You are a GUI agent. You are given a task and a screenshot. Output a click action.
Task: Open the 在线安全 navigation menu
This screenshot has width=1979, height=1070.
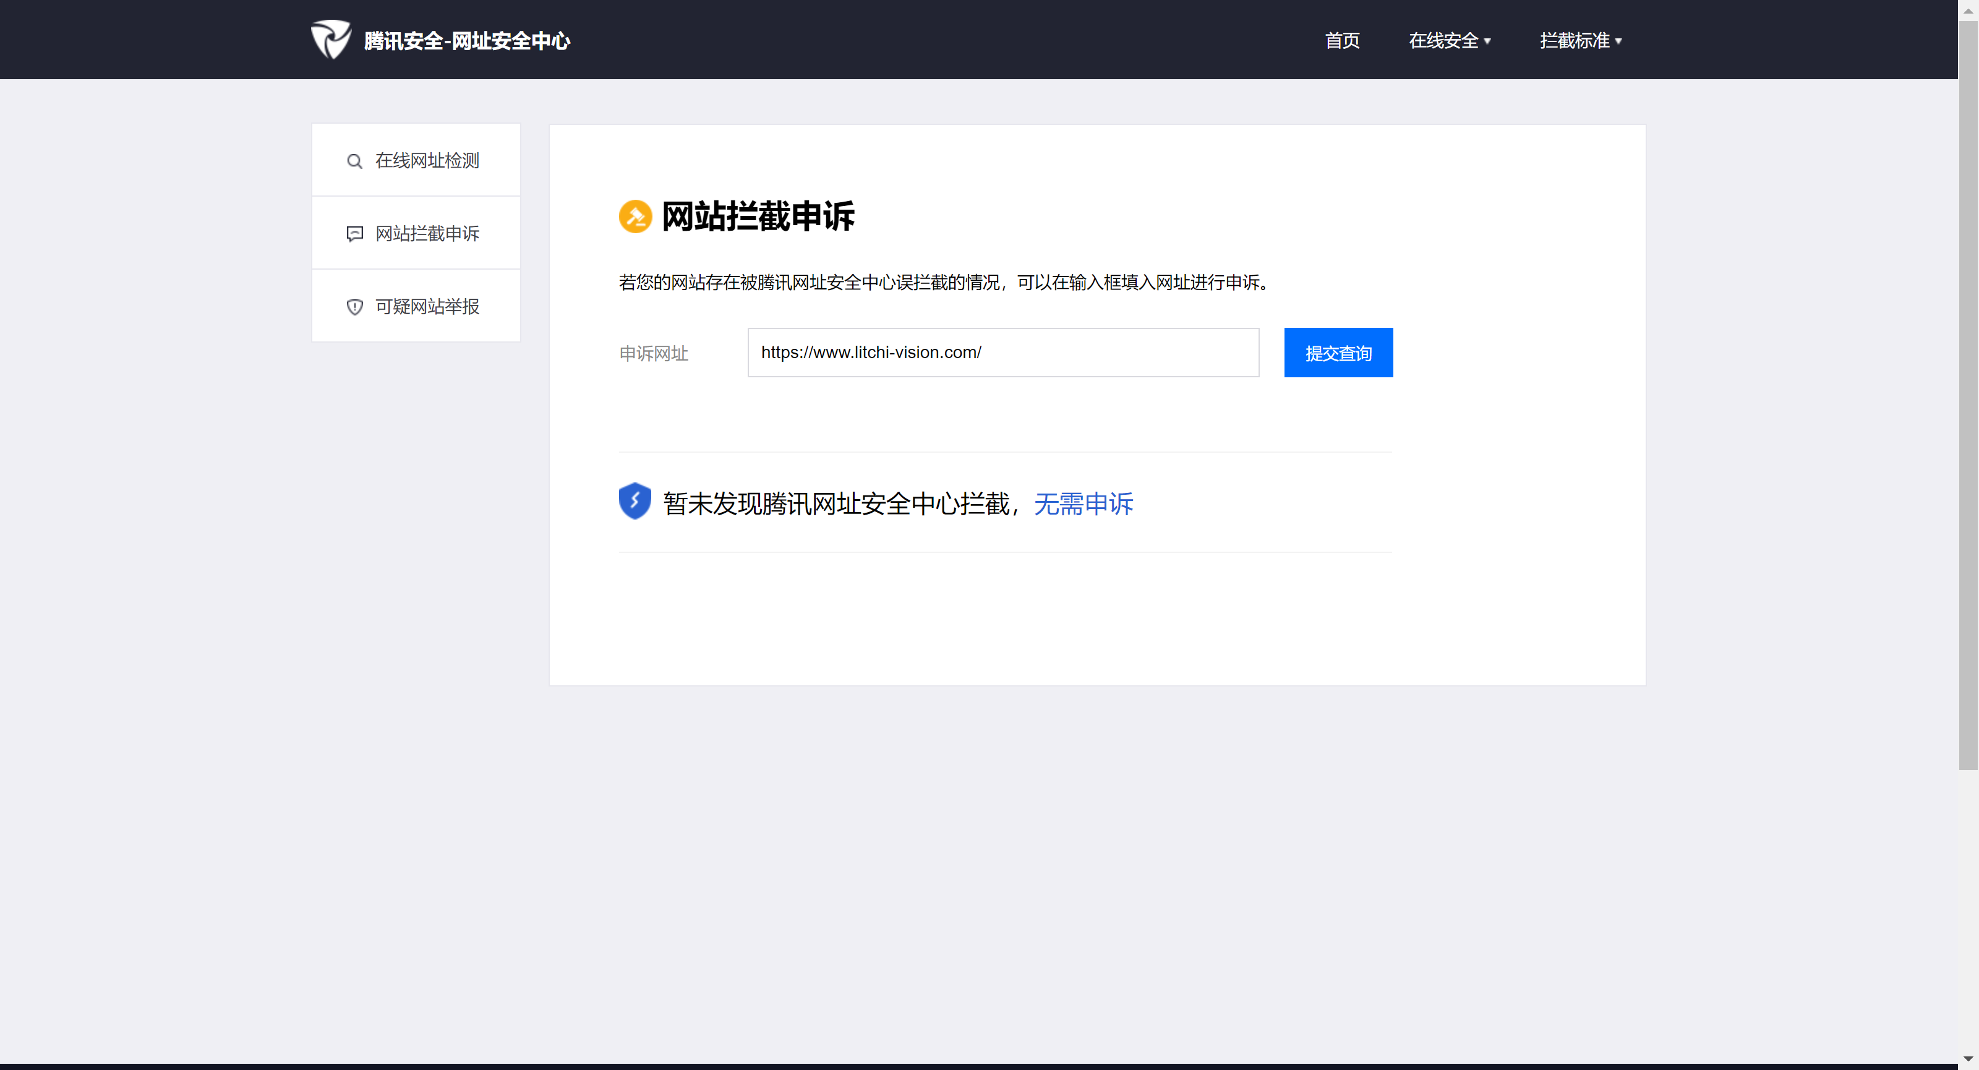[1443, 41]
